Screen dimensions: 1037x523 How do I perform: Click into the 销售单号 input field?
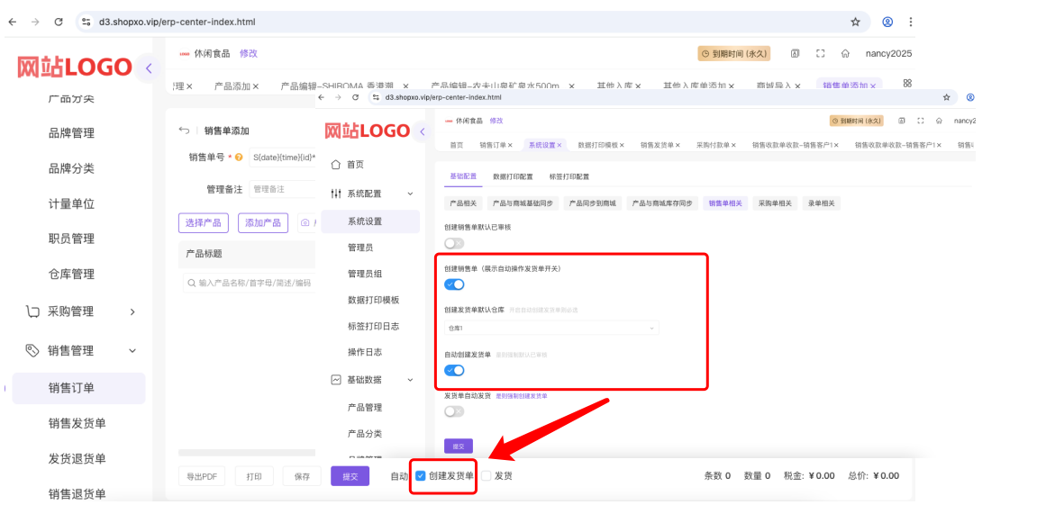coord(283,158)
